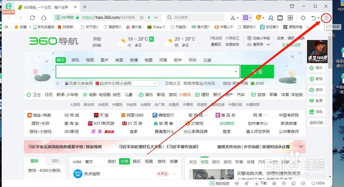
Task: Click the blue search assistant icon in toolbar
Action: [271, 18]
